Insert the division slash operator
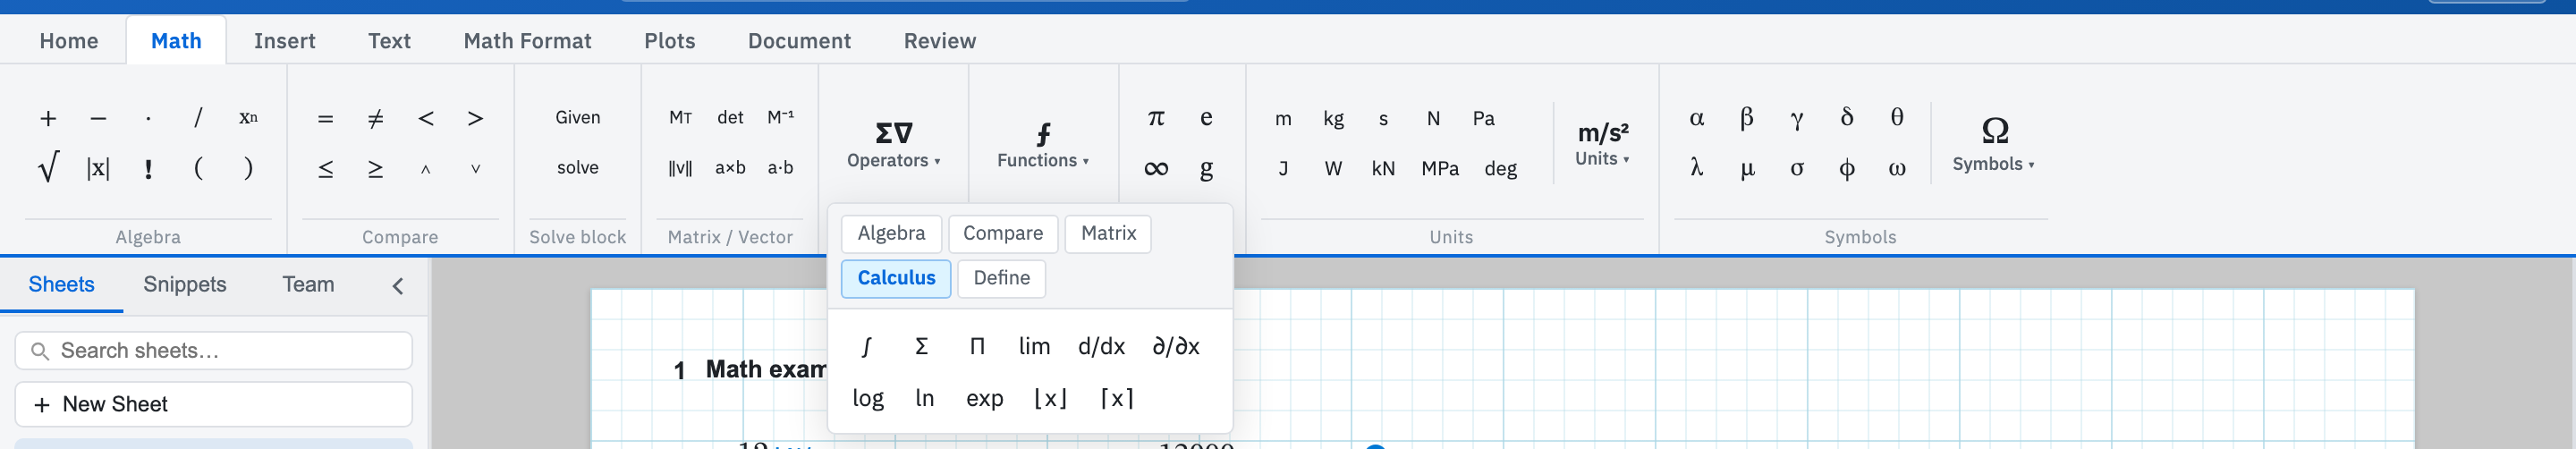Viewport: 2576px width, 449px height. coord(198,118)
